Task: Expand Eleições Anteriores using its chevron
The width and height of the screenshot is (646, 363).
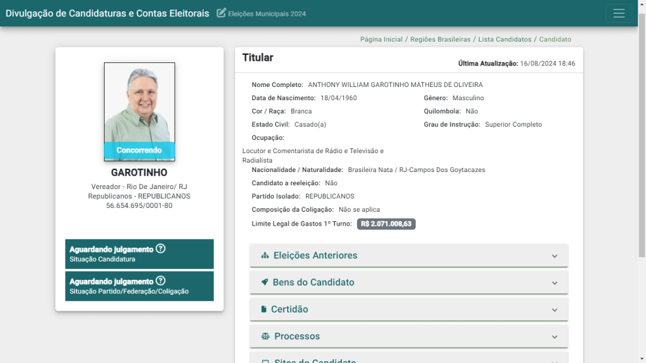Action: click(555, 256)
